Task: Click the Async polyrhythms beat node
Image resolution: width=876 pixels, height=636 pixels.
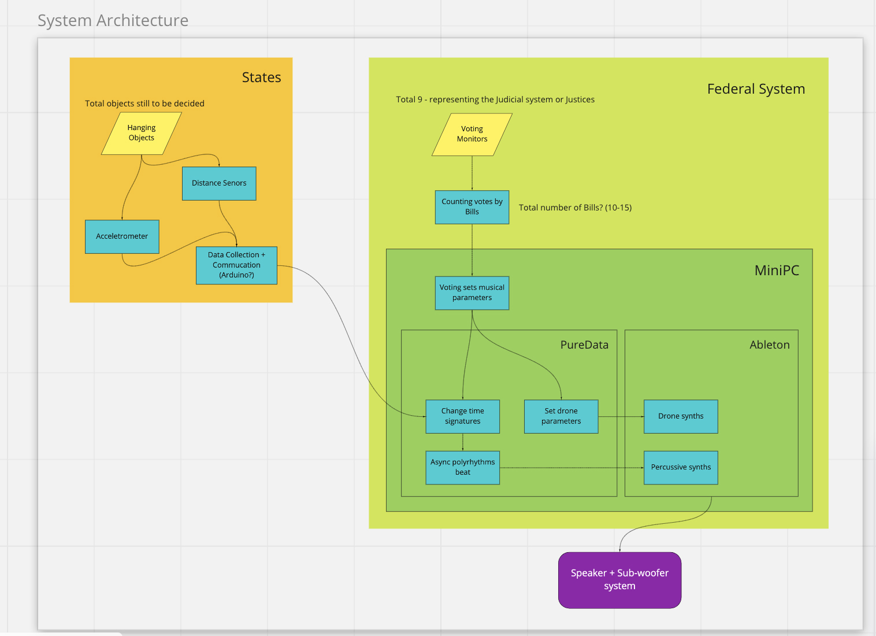Action: point(463,468)
